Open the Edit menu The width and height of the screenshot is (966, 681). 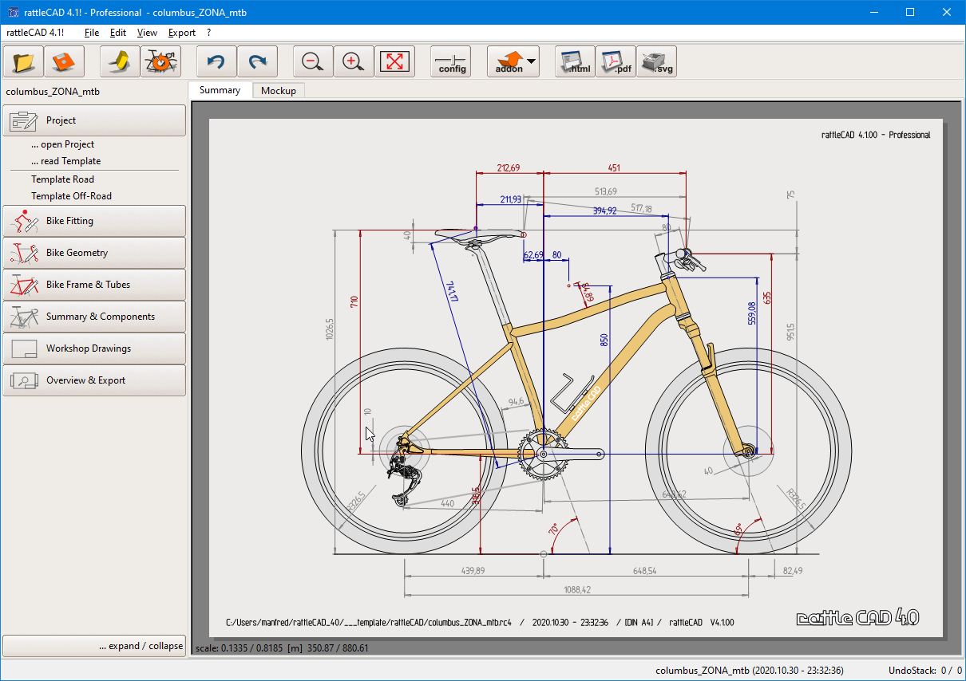coord(118,33)
